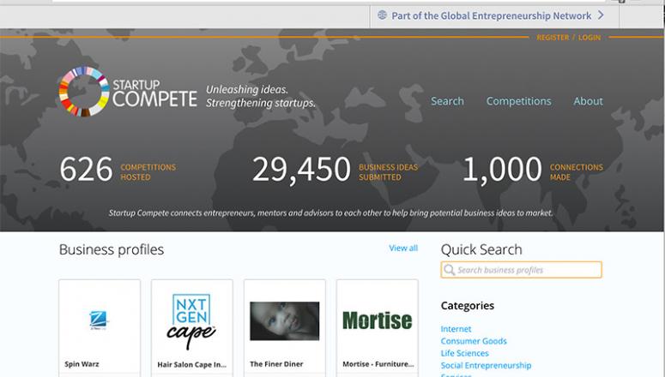This screenshot has width=665, height=377.
Task: Select the Consumer Goods category
Action: click(x=474, y=341)
